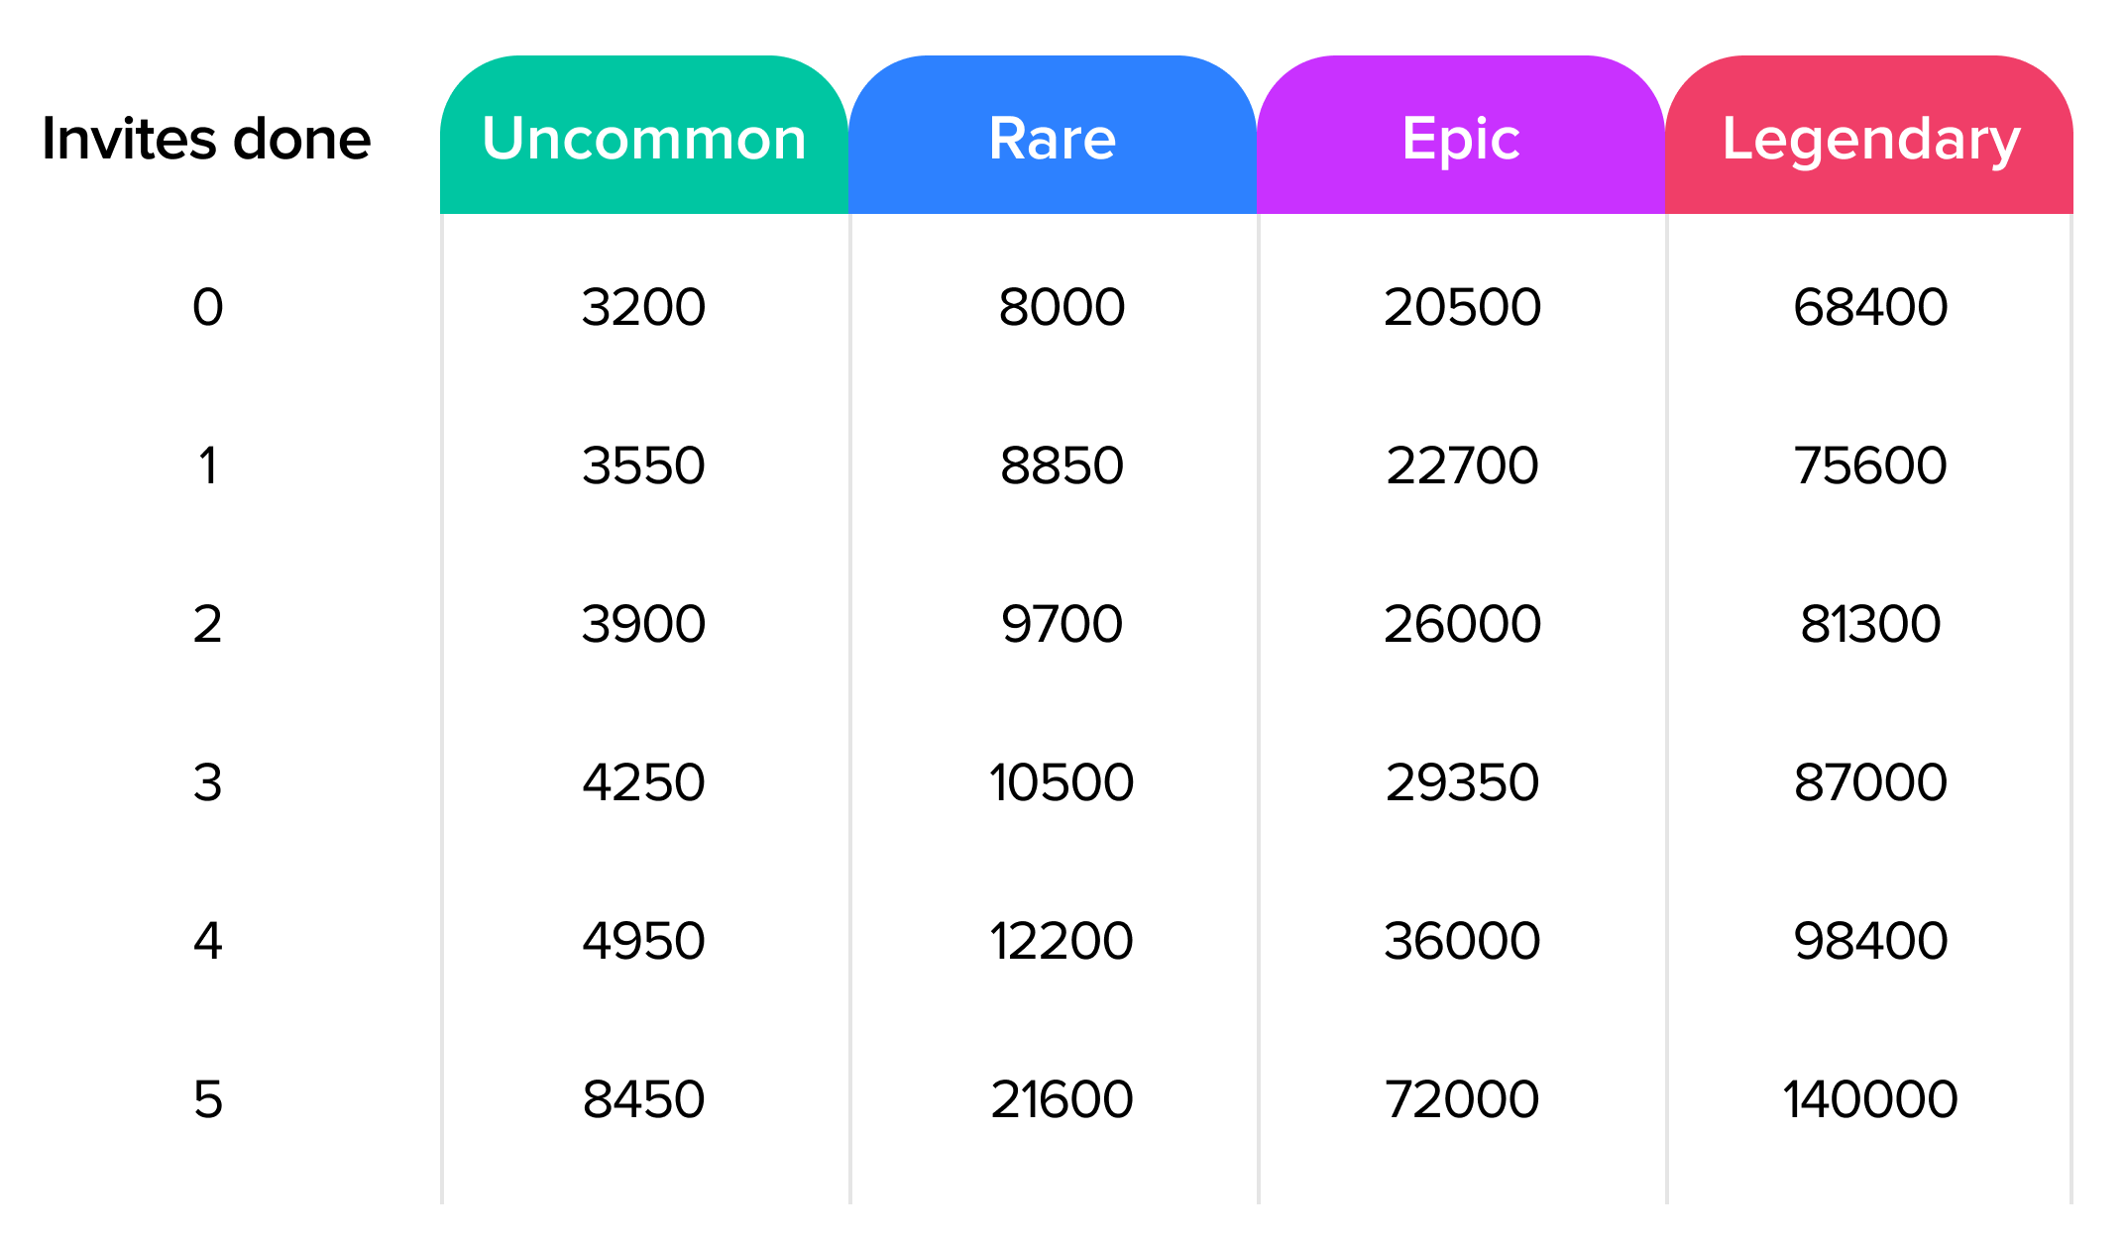Click the Uncommon value 4950

[643, 941]
